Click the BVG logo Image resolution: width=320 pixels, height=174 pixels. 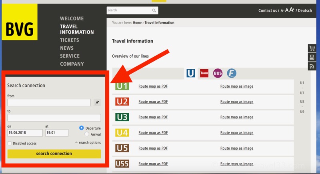[19, 22]
